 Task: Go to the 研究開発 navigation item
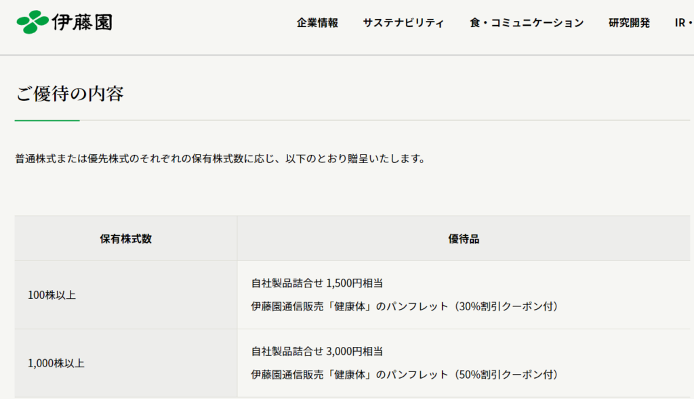[629, 23]
